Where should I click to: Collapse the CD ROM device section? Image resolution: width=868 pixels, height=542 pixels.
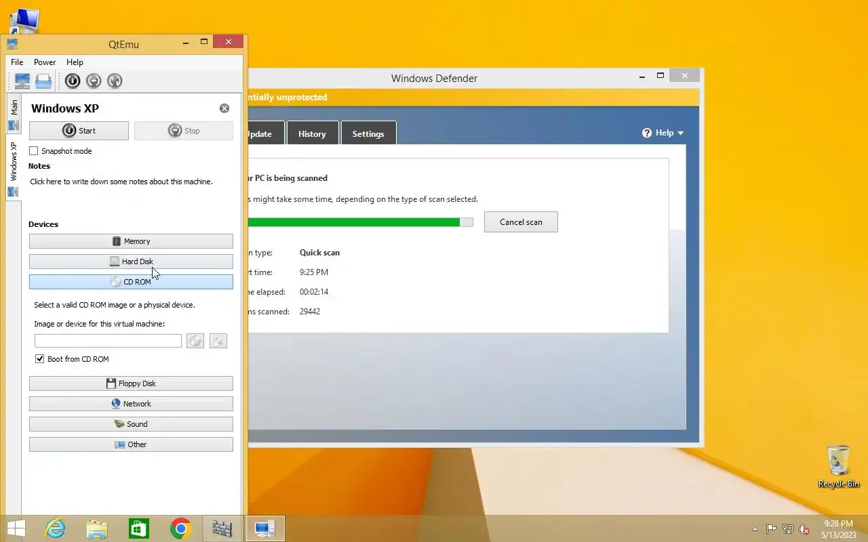coord(131,282)
